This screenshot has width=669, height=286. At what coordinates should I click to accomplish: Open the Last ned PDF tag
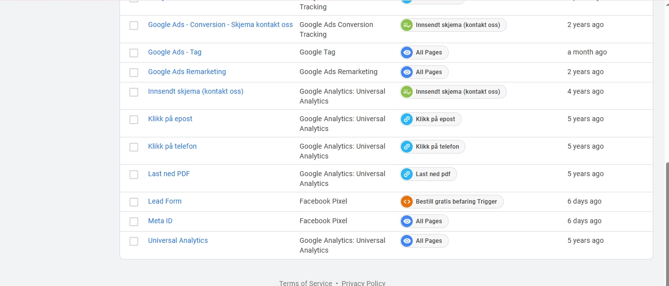[x=169, y=174]
